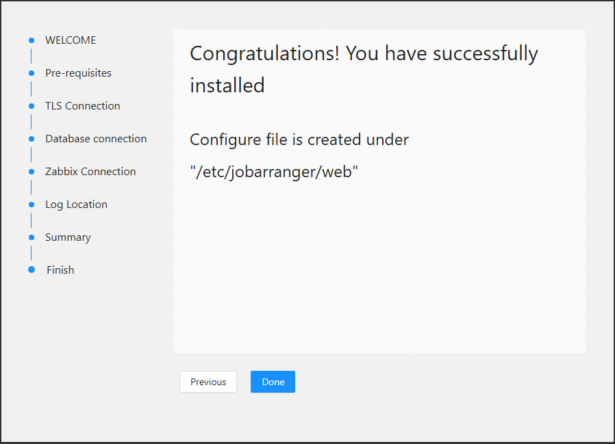Go back with the Previous button

[208, 382]
